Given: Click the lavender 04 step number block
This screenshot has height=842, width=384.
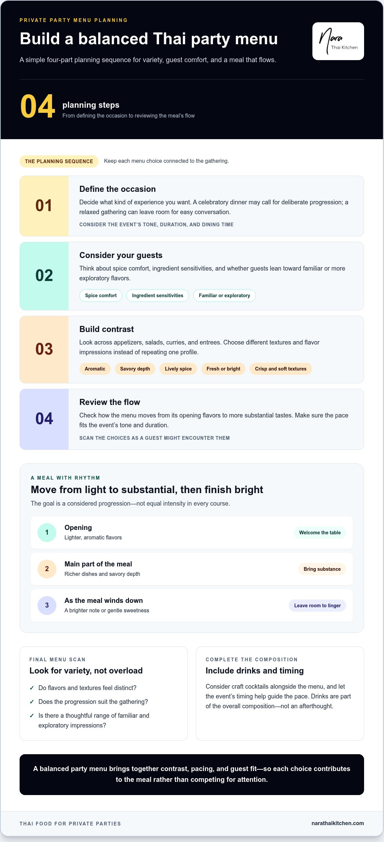Looking at the screenshot, I should [44, 419].
